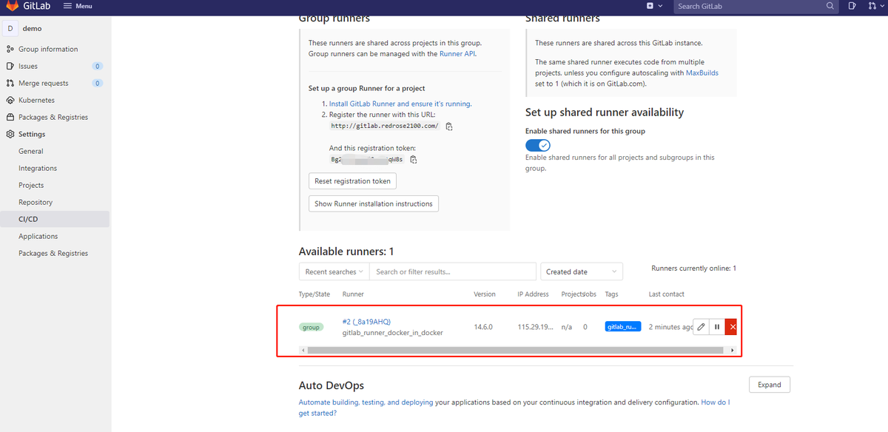The image size is (888, 432).
Task: Open the How do I get started link
Action: tap(514, 408)
